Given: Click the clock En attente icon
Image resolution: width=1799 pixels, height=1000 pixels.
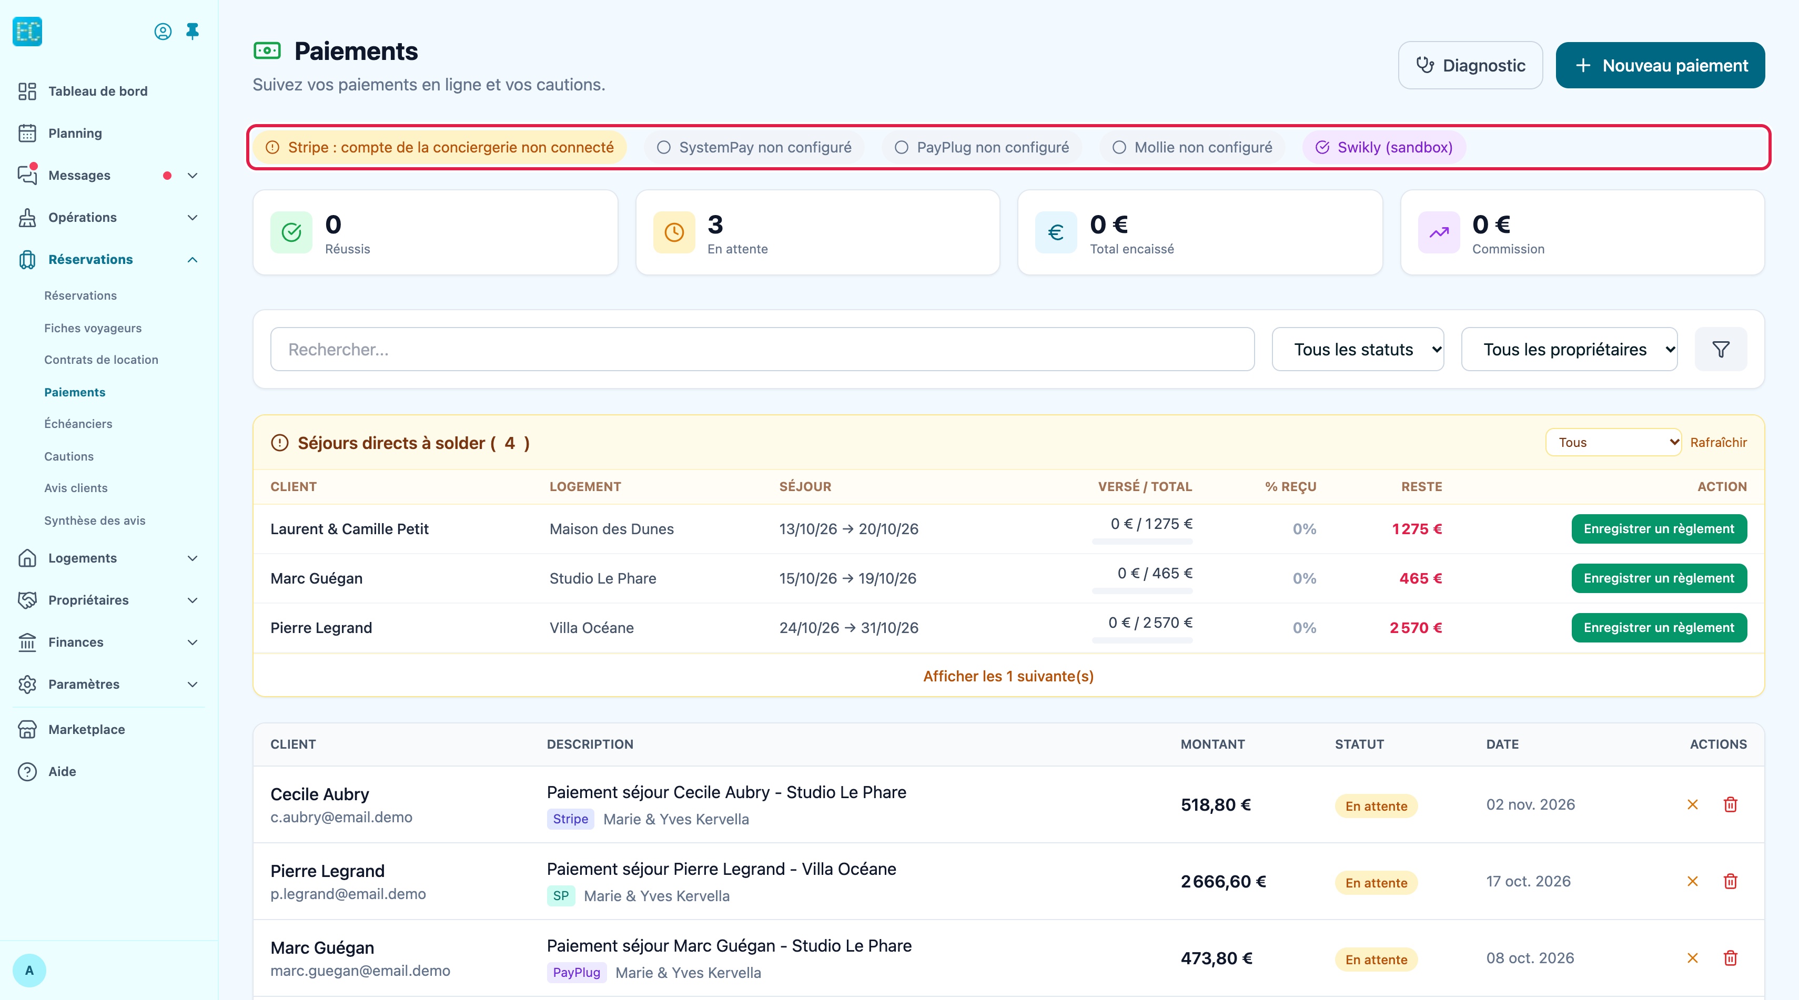Looking at the screenshot, I should pos(674,232).
